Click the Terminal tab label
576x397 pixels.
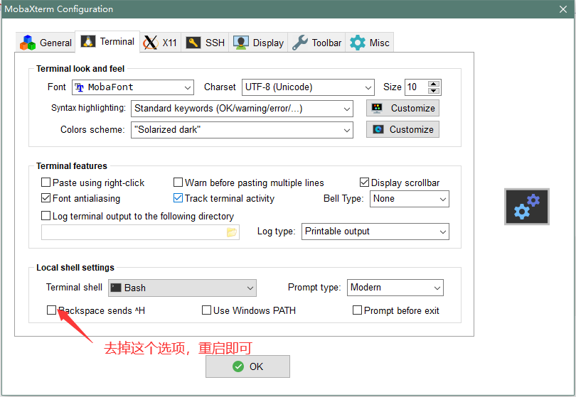[117, 41]
